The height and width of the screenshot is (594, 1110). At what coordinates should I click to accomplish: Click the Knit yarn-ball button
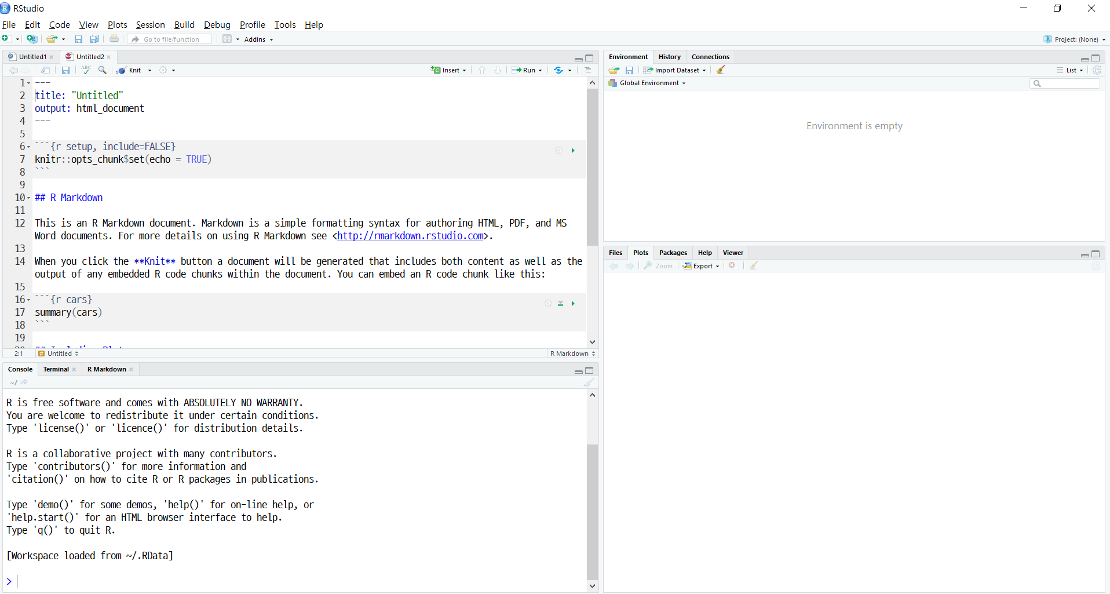tap(129, 70)
